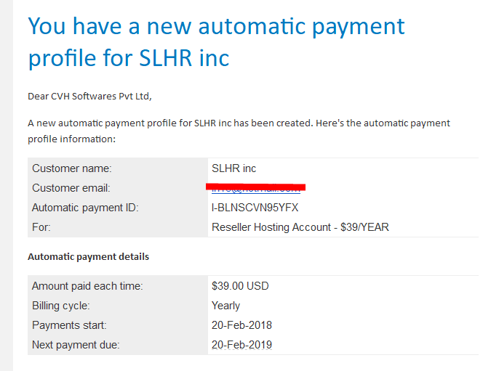491x371 pixels.
Task: Click the Payments start label
Action: click(69, 325)
